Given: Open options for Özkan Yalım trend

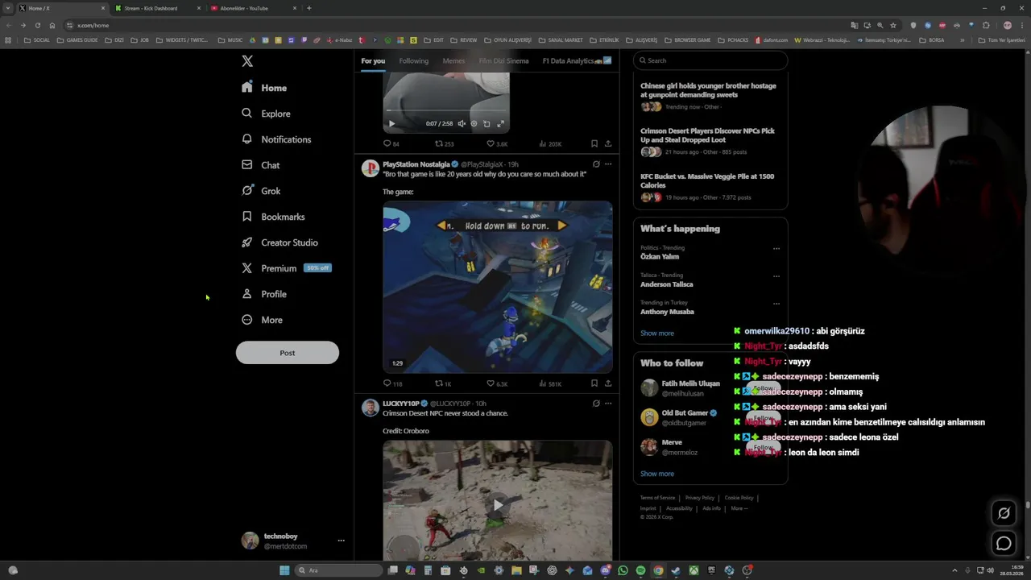Looking at the screenshot, I should 776,249.
